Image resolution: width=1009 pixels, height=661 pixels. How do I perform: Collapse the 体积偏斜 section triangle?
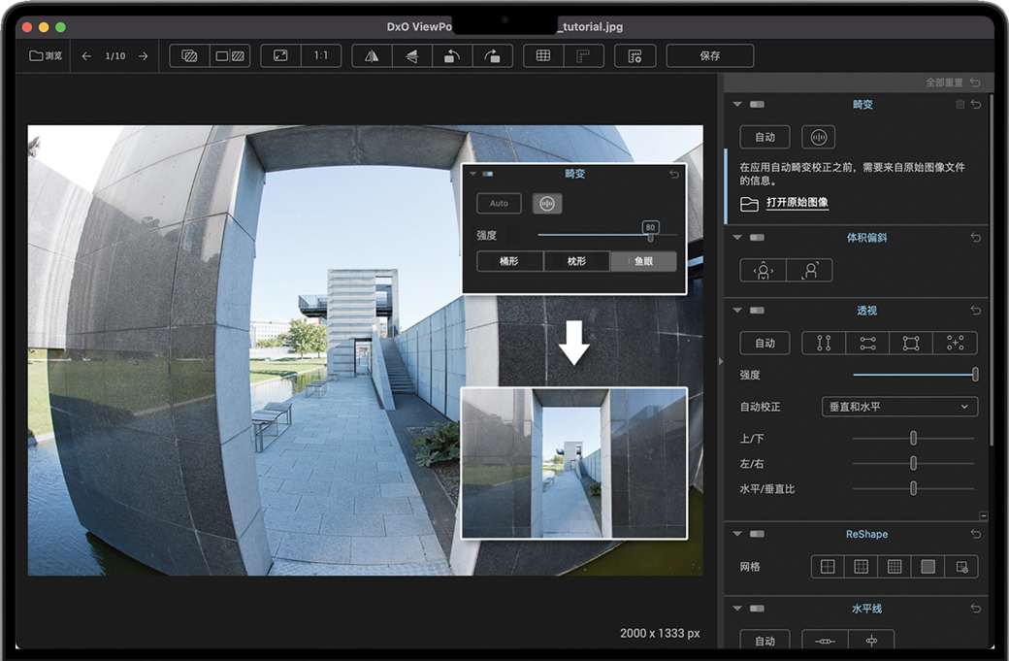737,237
